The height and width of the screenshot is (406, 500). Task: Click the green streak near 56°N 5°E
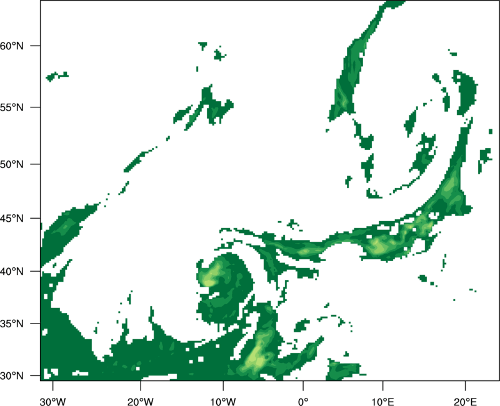click(342, 97)
